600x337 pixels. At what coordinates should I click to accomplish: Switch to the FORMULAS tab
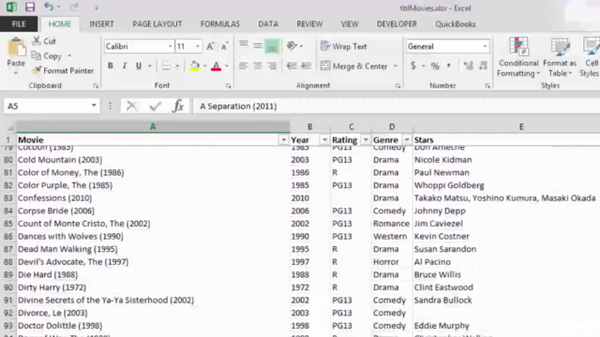tap(220, 24)
